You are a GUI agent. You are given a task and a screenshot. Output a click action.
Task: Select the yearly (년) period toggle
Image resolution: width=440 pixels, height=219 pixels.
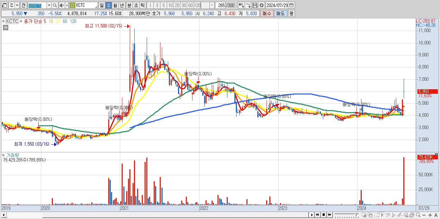[122, 5]
